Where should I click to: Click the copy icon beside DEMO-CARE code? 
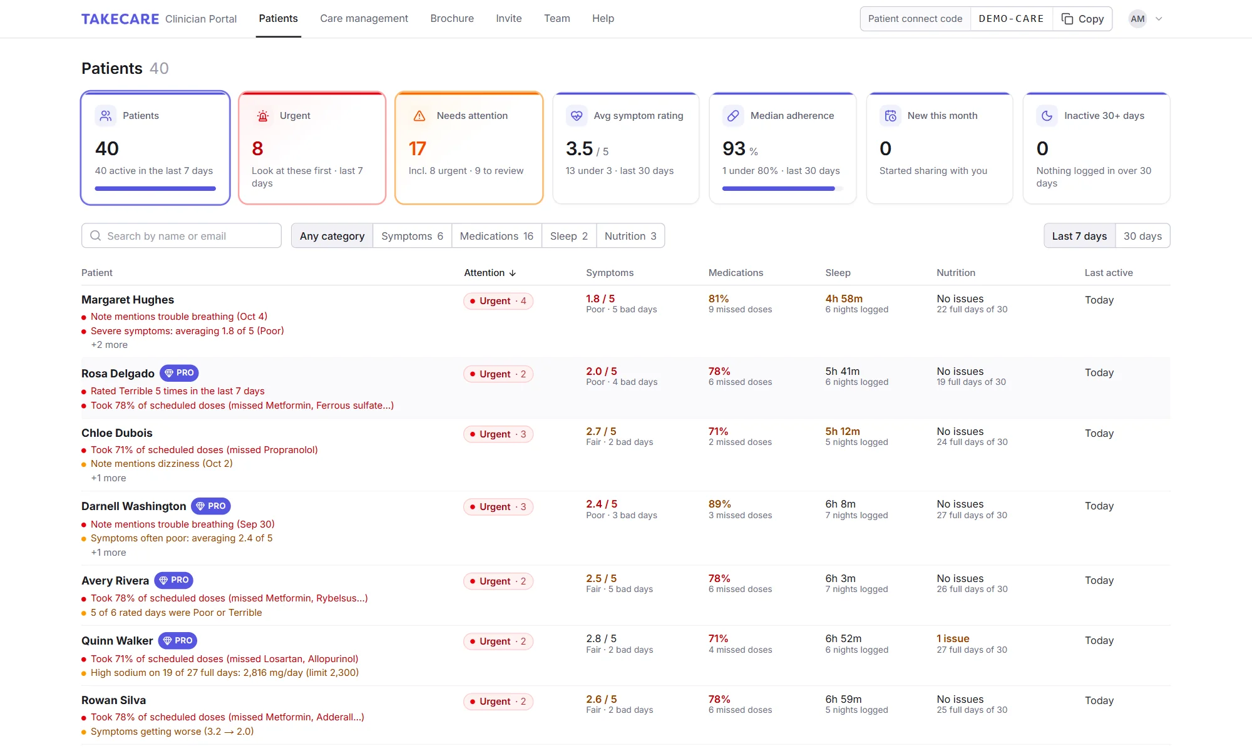coord(1067,19)
